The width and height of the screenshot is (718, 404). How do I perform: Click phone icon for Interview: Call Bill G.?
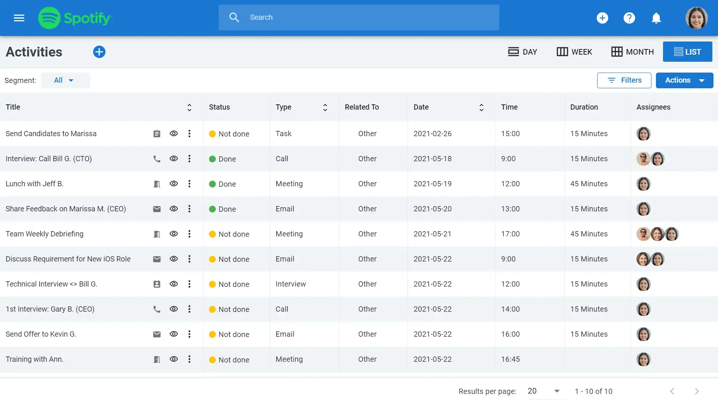pos(157,159)
